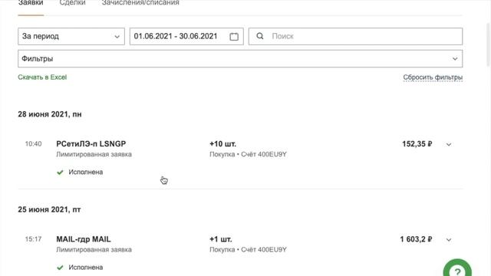Click the 152,35 ₽ amount
The width and height of the screenshot is (491, 276).
click(417, 144)
